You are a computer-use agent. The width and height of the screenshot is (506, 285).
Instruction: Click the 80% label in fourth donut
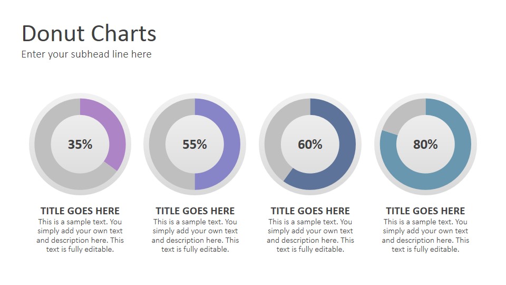coord(425,145)
